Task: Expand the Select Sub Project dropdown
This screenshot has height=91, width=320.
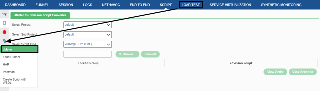Action: (x=87, y=34)
